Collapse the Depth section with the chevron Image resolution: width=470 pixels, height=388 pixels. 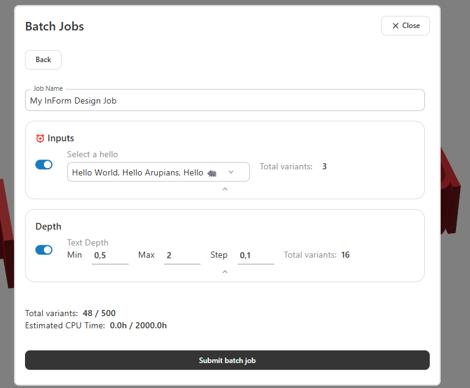224,272
